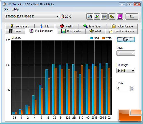Click the purple download arrow icon

120,17
